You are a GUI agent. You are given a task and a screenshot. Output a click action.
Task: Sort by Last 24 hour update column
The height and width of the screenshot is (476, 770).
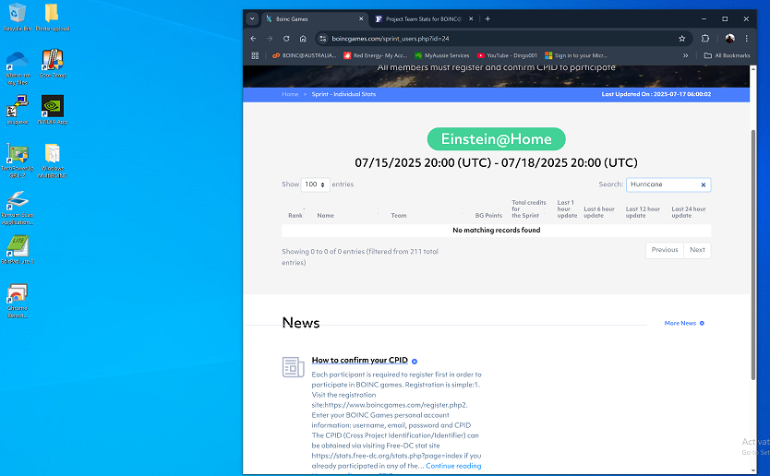pos(689,212)
